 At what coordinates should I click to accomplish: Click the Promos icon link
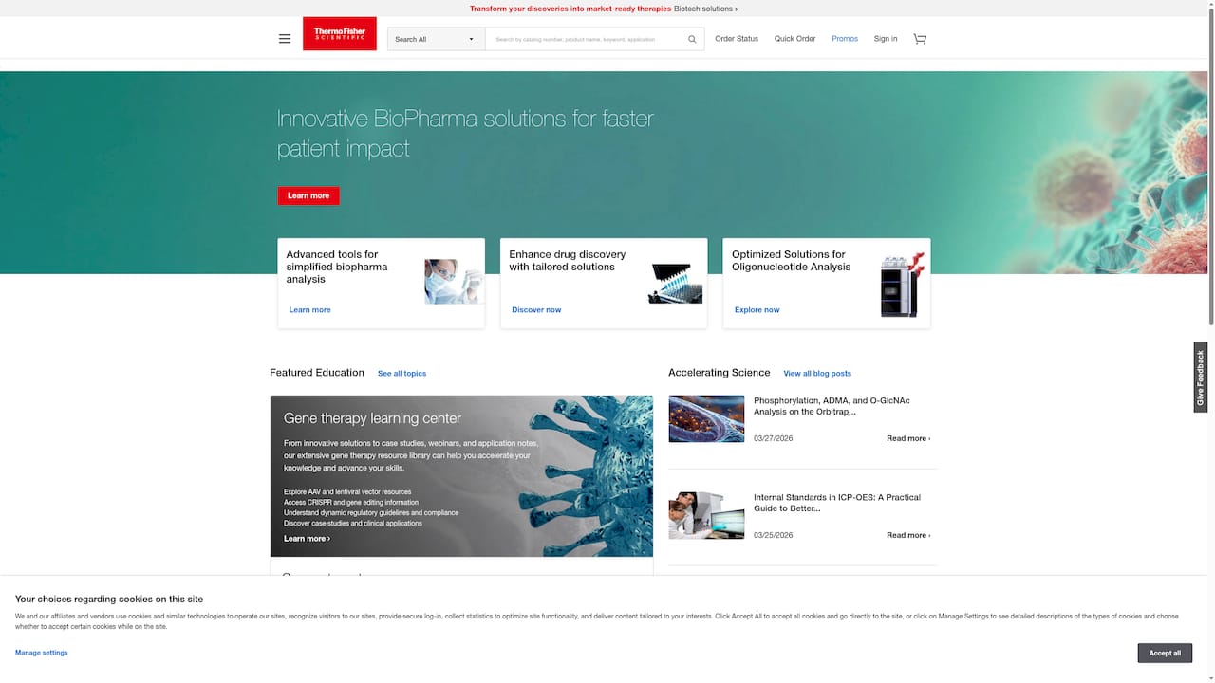844,39
